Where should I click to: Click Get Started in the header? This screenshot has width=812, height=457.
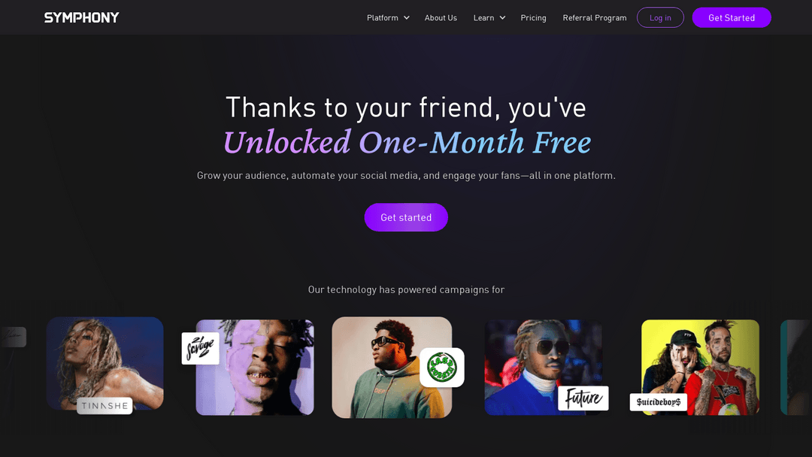pyautogui.click(x=731, y=18)
